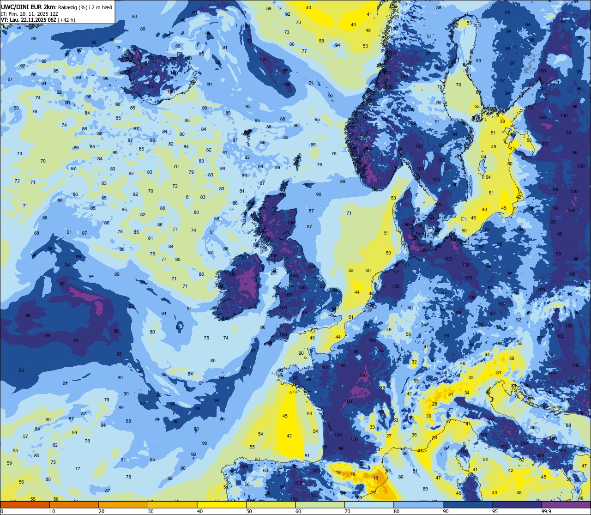Click the 10–20 orange legend swatch
The height and width of the screenshot is (515, 591).
pyautogui.click(x=74, y=505)
